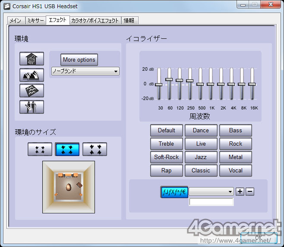Open the ノーブランド environment dropdown
Image resolution: width=284 pixels, height=247 pixels.
point(85,71)
